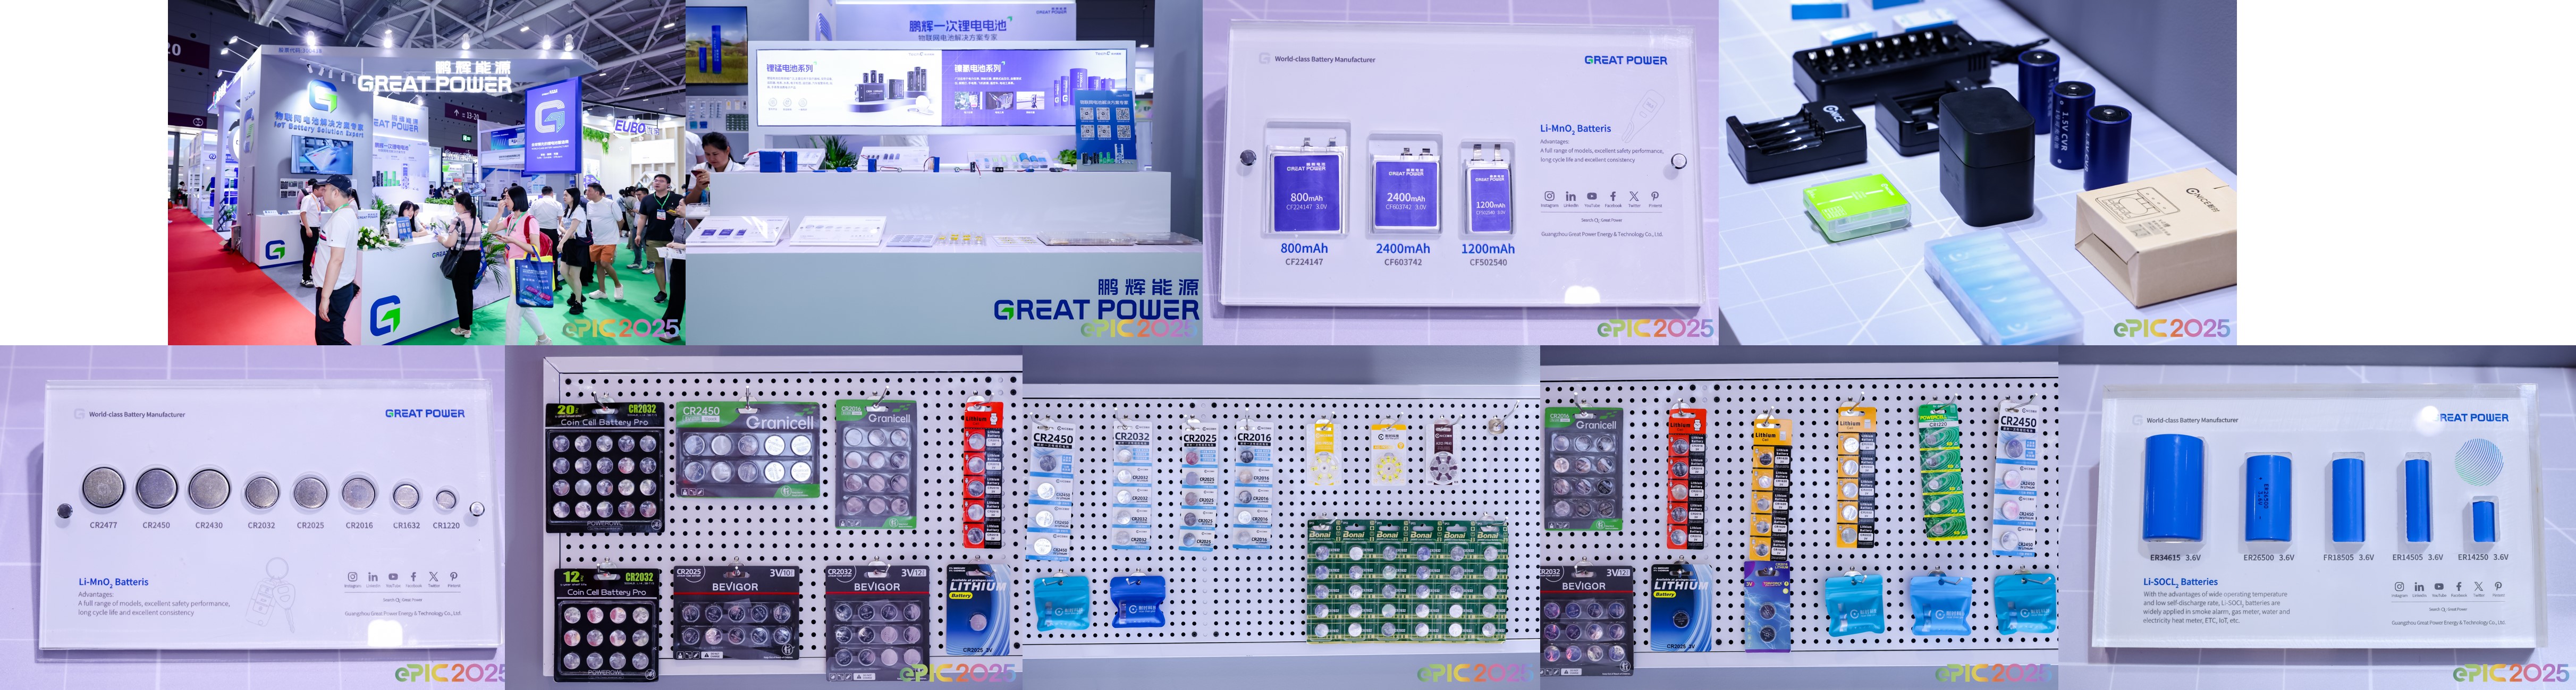Click LinkedIn icon on pouch-cell Li-MnO2 plaque
2576x690 pixels.
pos(1570,197)
